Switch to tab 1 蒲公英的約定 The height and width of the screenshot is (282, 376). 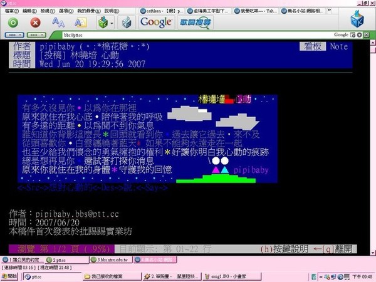(x=23, y=259)
